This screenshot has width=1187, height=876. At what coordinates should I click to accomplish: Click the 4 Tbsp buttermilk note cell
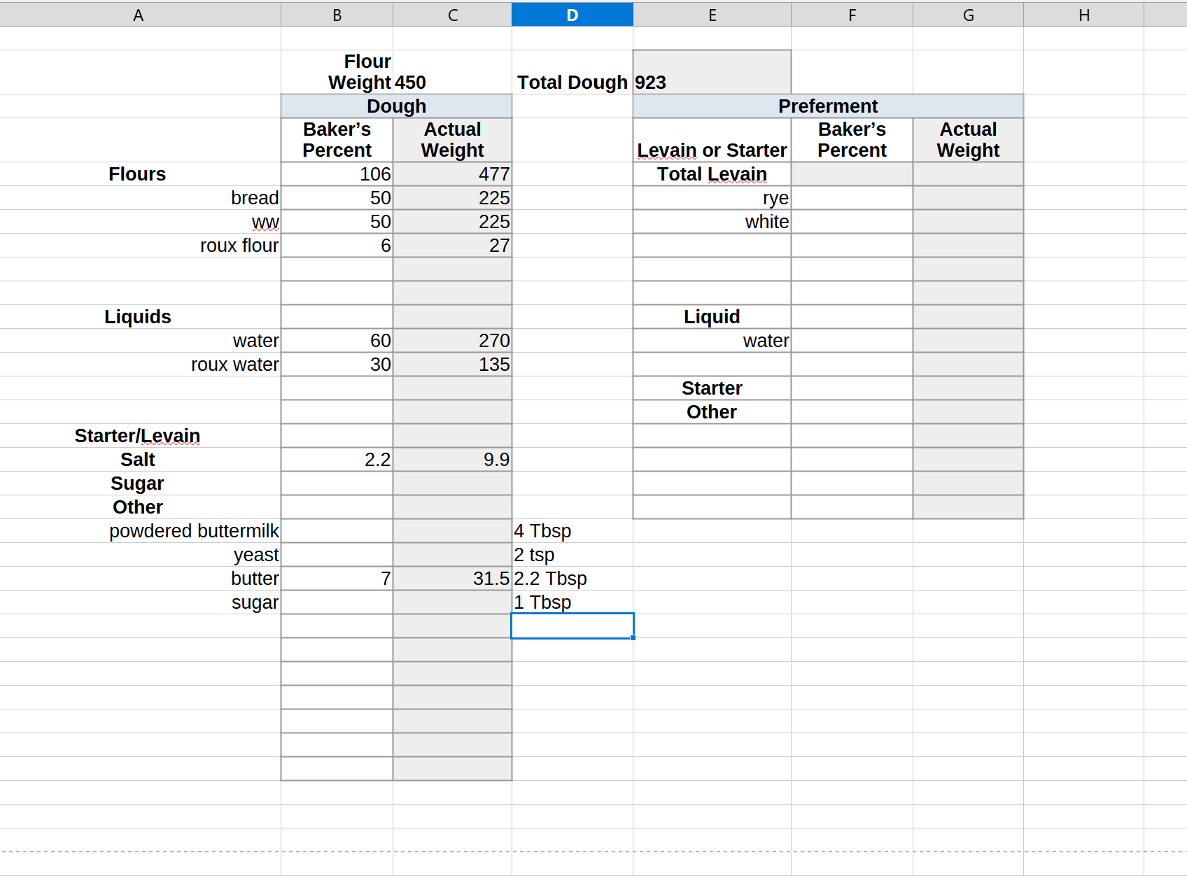[x=572, y=531]
